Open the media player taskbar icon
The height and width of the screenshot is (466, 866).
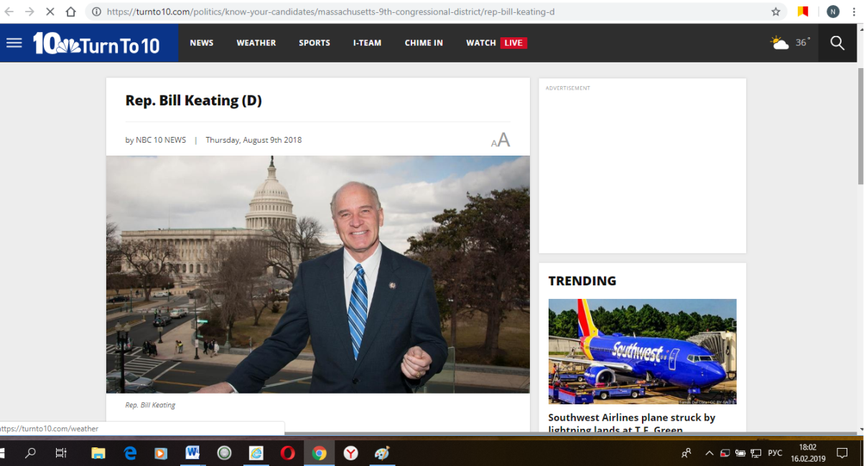click(162, 453)
